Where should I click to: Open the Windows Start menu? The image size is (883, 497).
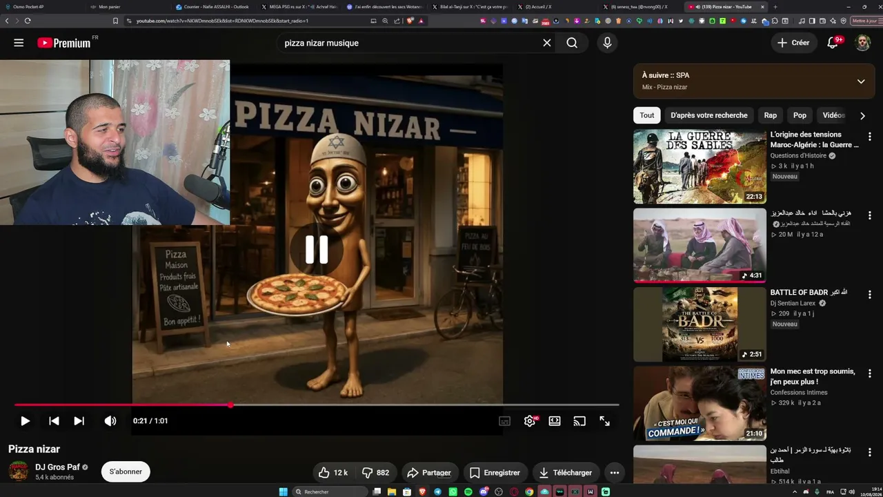click(284, 491)
